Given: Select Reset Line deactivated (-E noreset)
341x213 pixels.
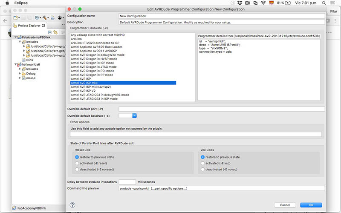Looking at the screenshot, I should click(x=77, y=169).
